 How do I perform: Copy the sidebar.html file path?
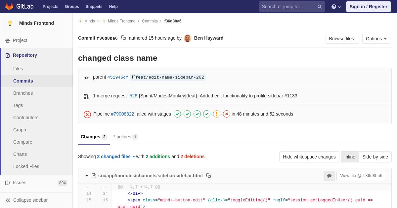coord(208,176)
